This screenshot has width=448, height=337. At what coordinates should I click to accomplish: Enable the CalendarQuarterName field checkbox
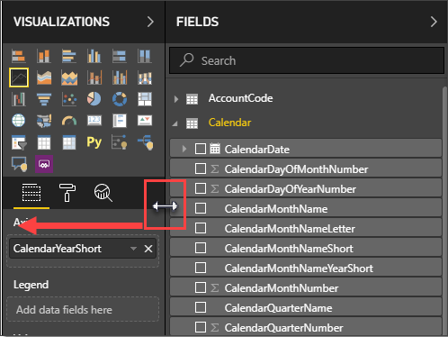click(x=201, y=307)
